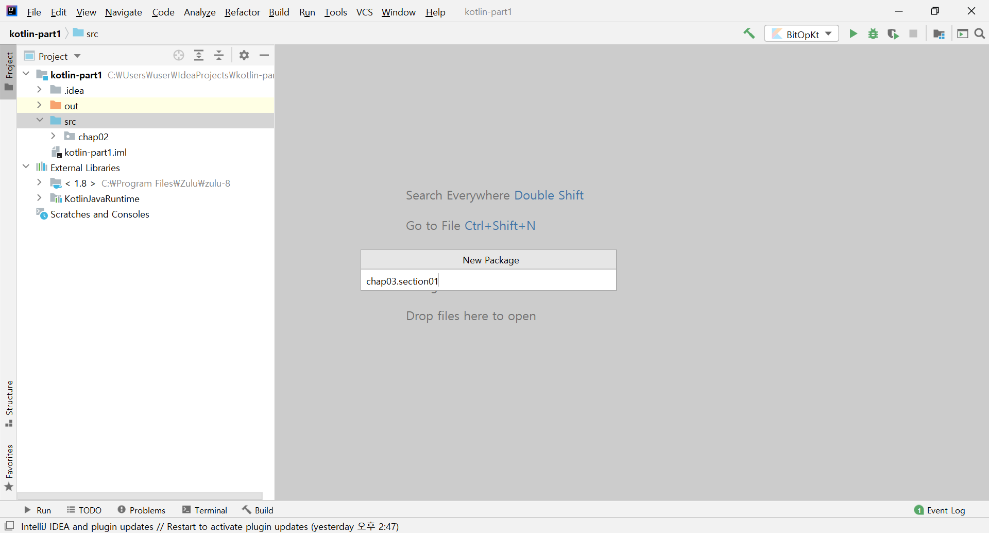Click the plugin updates status bar message

pos(210,526)
